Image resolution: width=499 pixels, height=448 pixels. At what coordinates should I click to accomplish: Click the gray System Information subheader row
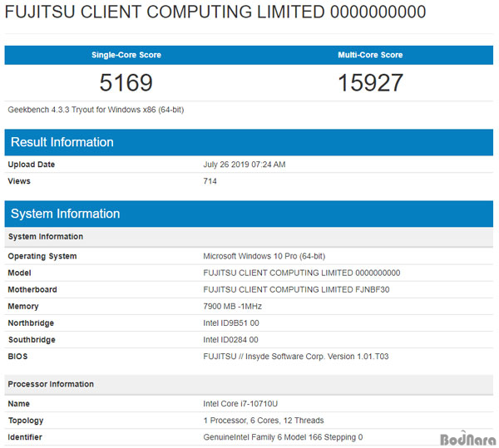point(249,237)
